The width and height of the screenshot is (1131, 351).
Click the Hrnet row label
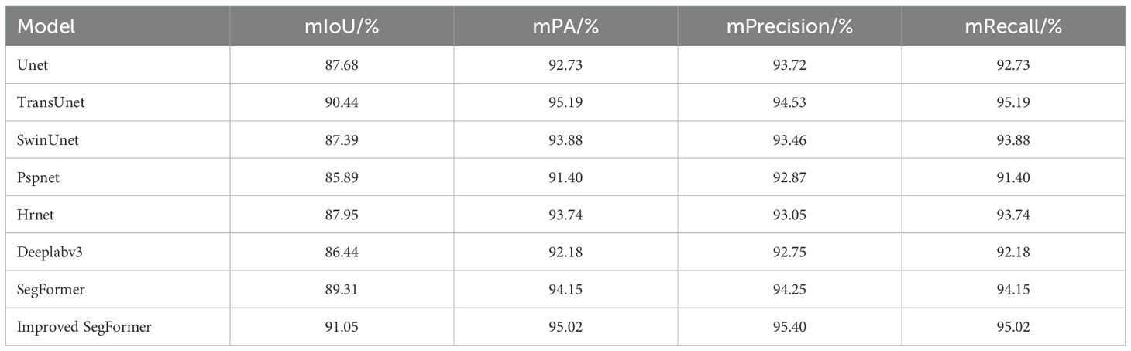click(x=36, y=215)
